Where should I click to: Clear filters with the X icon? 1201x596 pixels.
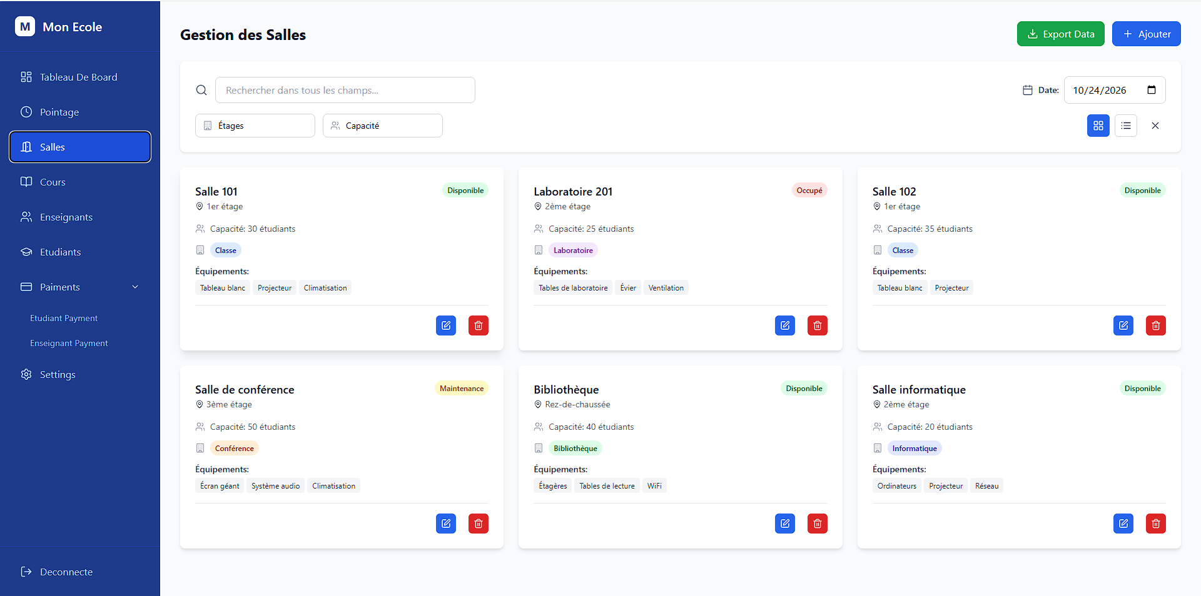1155,126
